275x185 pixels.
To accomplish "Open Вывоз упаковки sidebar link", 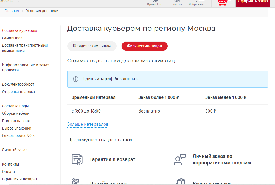I will pyautogui.click(x=17, y=128).
